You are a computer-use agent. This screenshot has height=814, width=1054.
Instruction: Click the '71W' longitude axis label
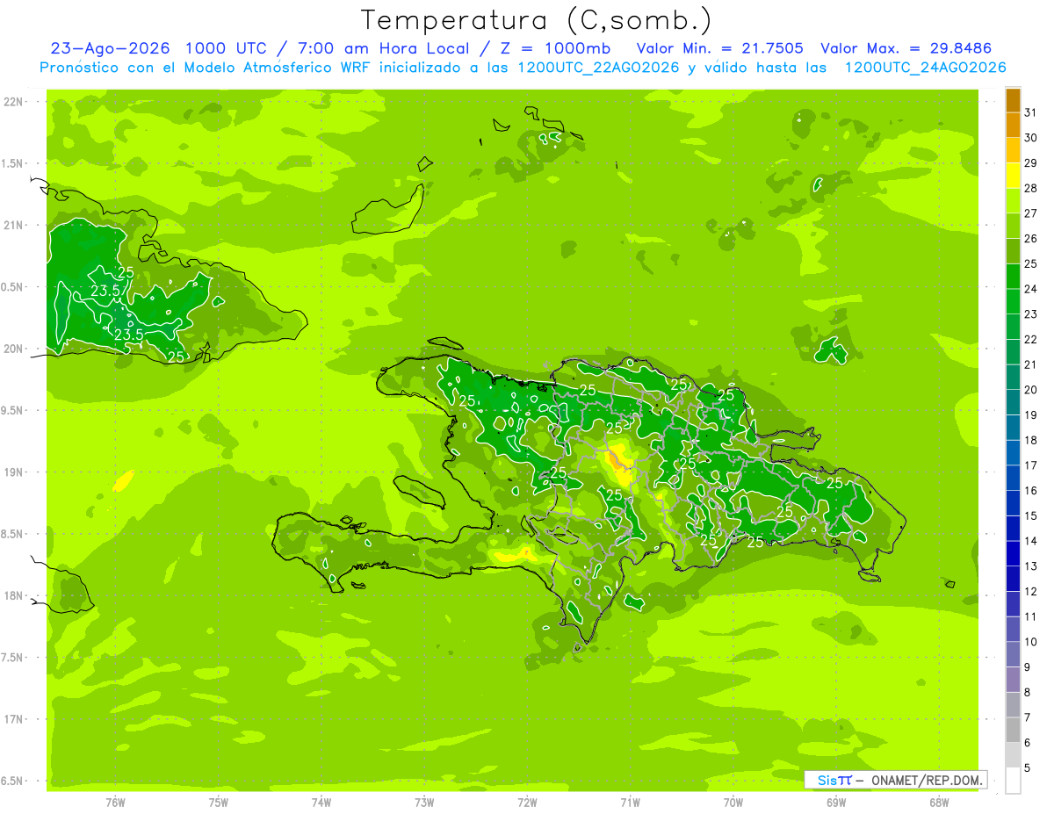pos(630,802)
